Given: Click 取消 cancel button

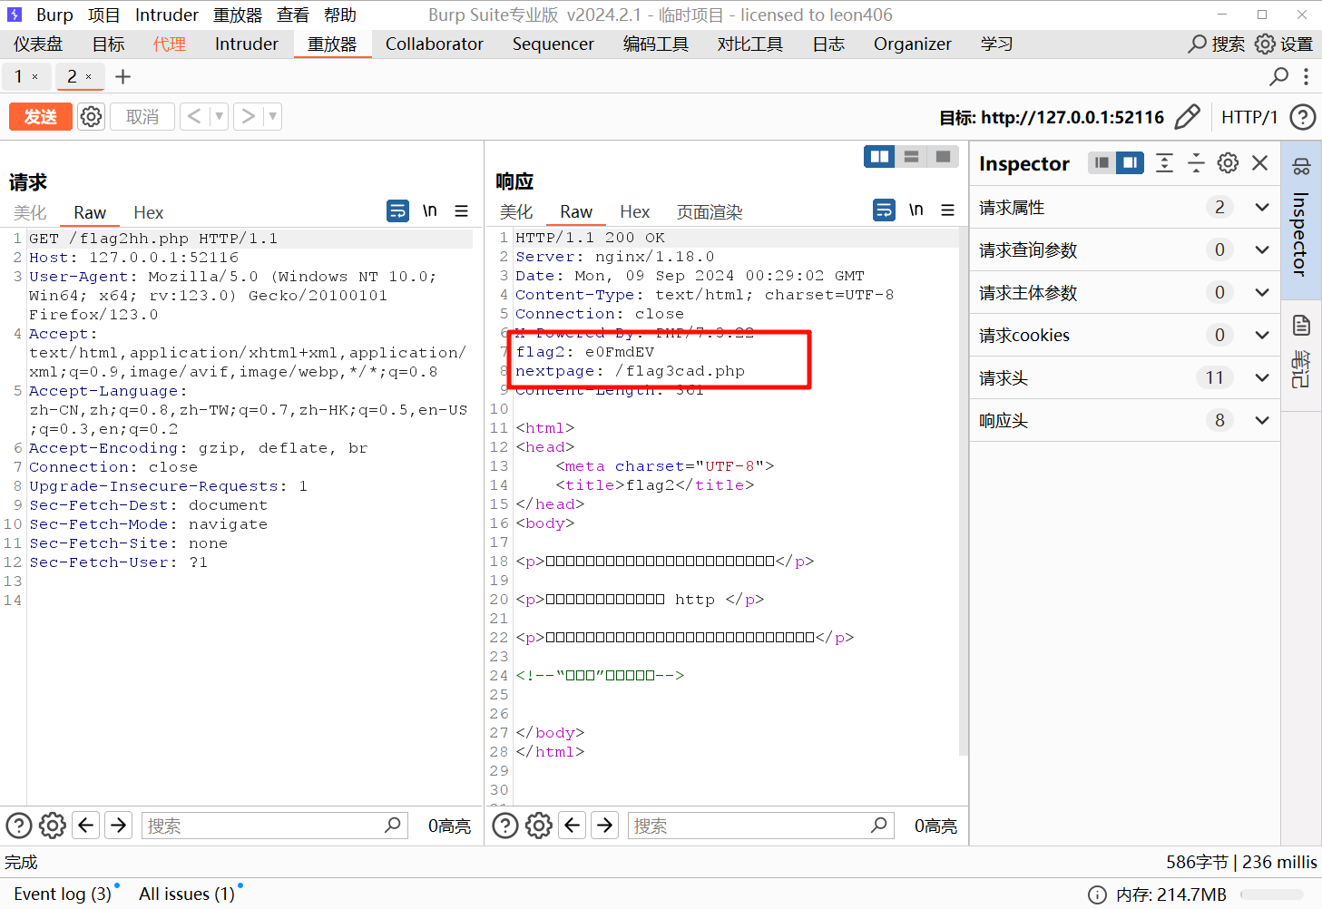Looking at the screenshot, I should pos(142,116).
